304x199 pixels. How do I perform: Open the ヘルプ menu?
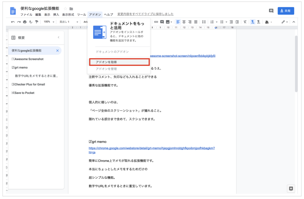[x=108, y=15]
